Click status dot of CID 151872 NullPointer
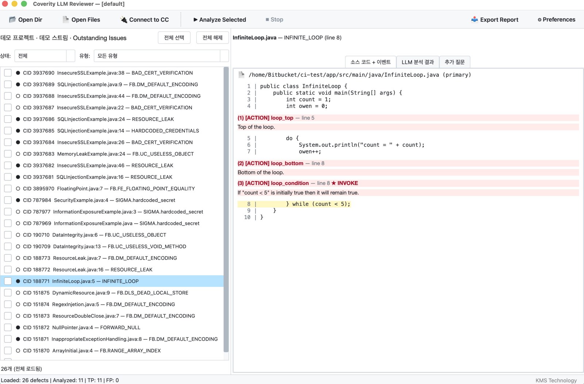Viewport: 584px width, 384px height. click(x=18, y=328)
